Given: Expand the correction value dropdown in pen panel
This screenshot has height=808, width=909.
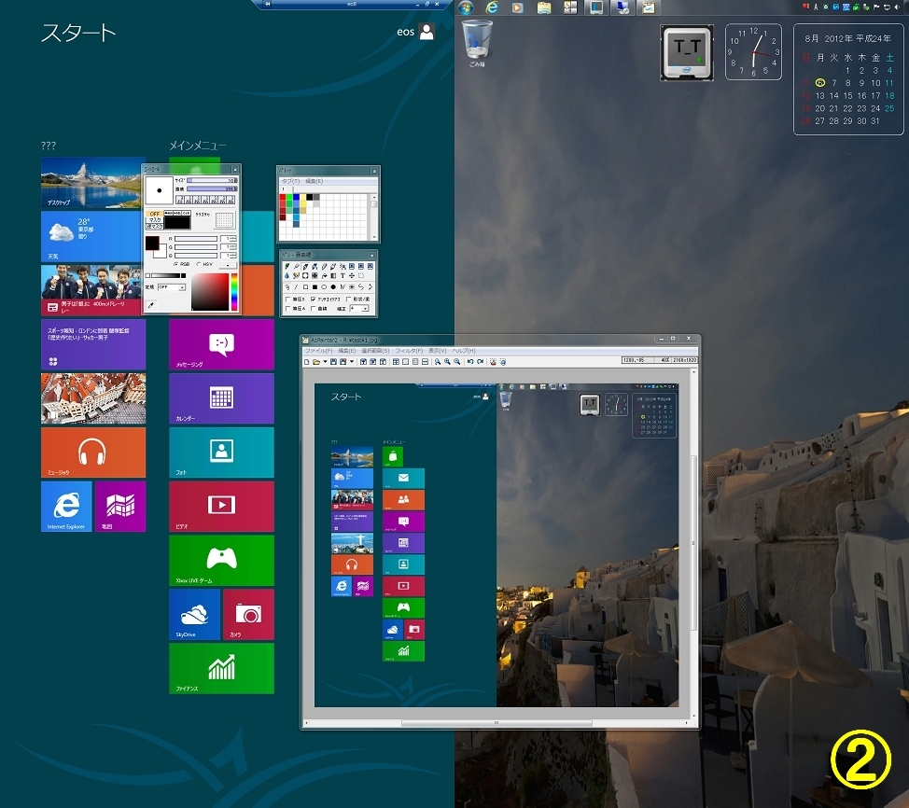Looking at the screenshot, I should [x=365, y=308].
